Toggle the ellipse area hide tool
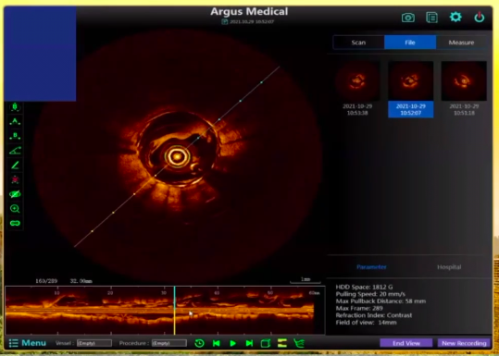The width and height of the screenshot is (499, 356). (x=15, y=194)
